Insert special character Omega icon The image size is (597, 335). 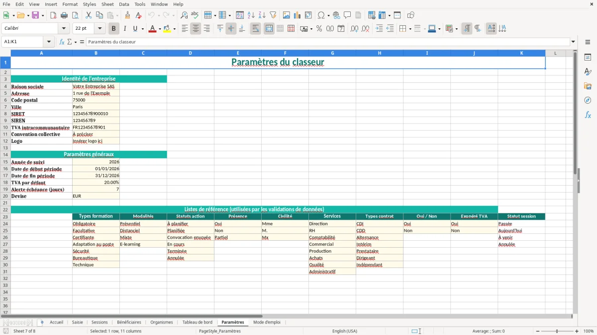(x=321, y=15)
